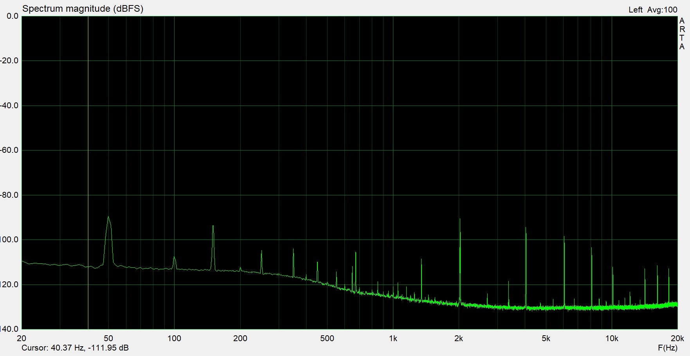Click the '-40.0' dB axis label
Screen dimensions: 690x356
click(9, 106)
